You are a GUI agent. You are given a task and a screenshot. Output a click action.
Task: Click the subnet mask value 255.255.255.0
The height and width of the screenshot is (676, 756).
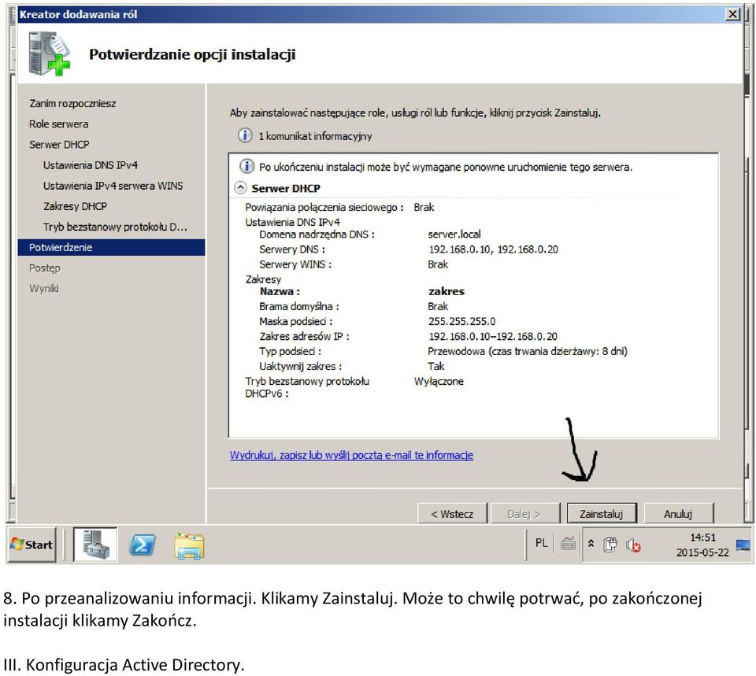tap(462, 321)
